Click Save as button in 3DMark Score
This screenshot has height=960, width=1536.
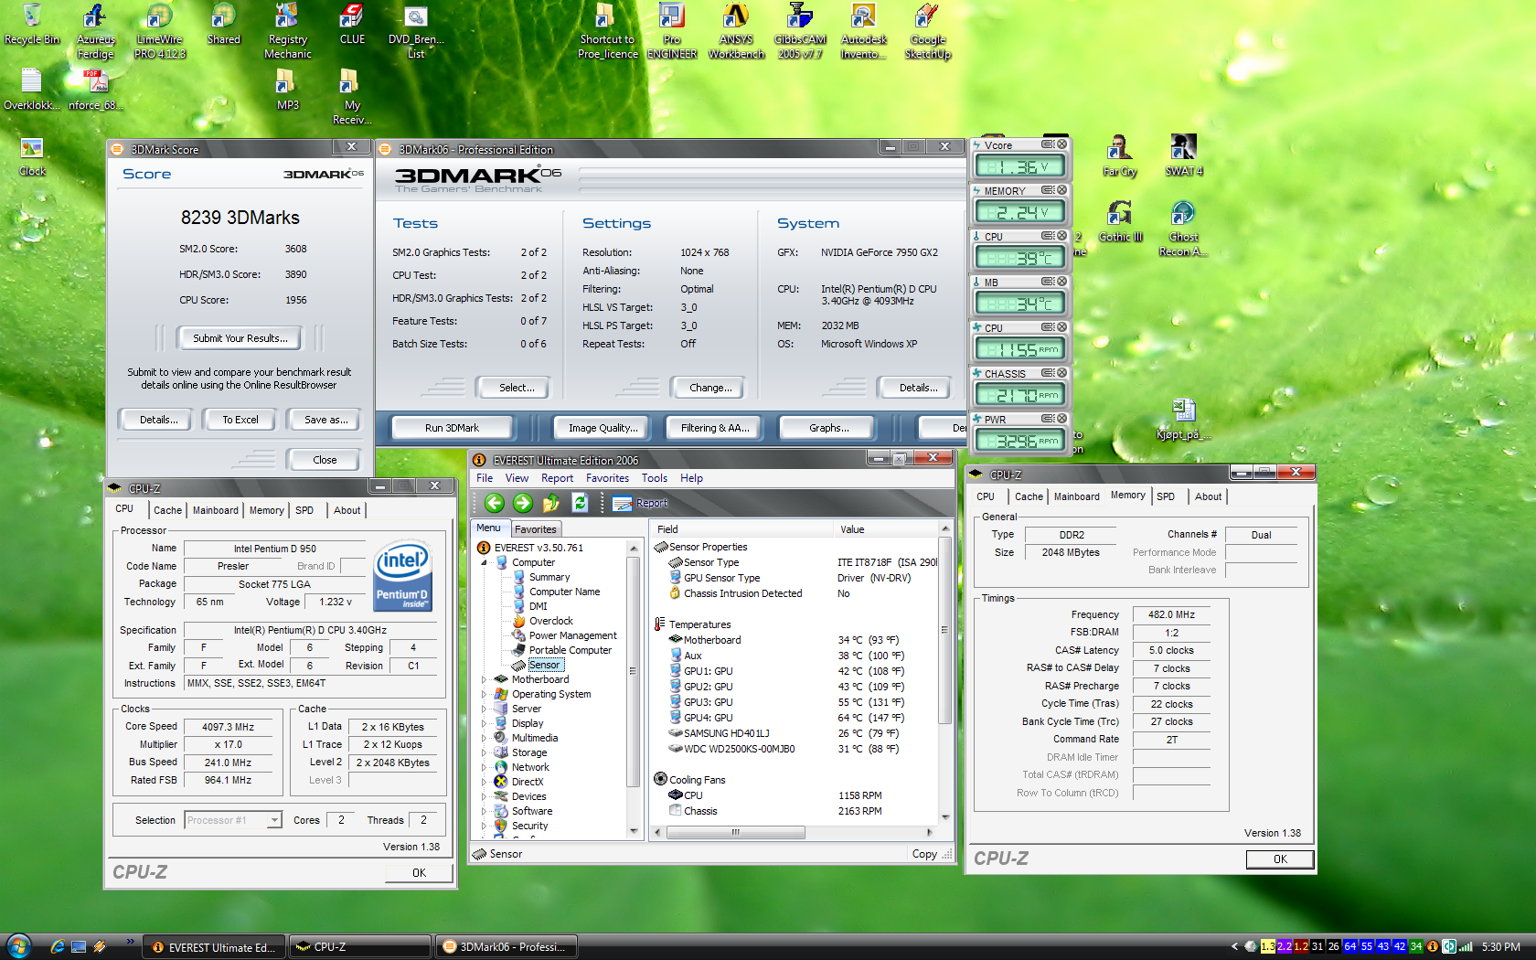click(326, 420)
